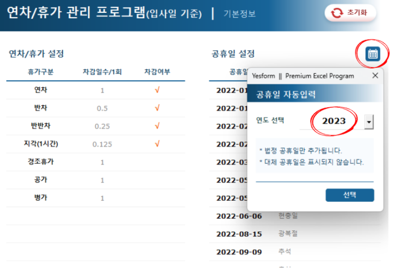Click the 2023 year field
The height and width of the screenshot is (275, 397).
point(334,121)
